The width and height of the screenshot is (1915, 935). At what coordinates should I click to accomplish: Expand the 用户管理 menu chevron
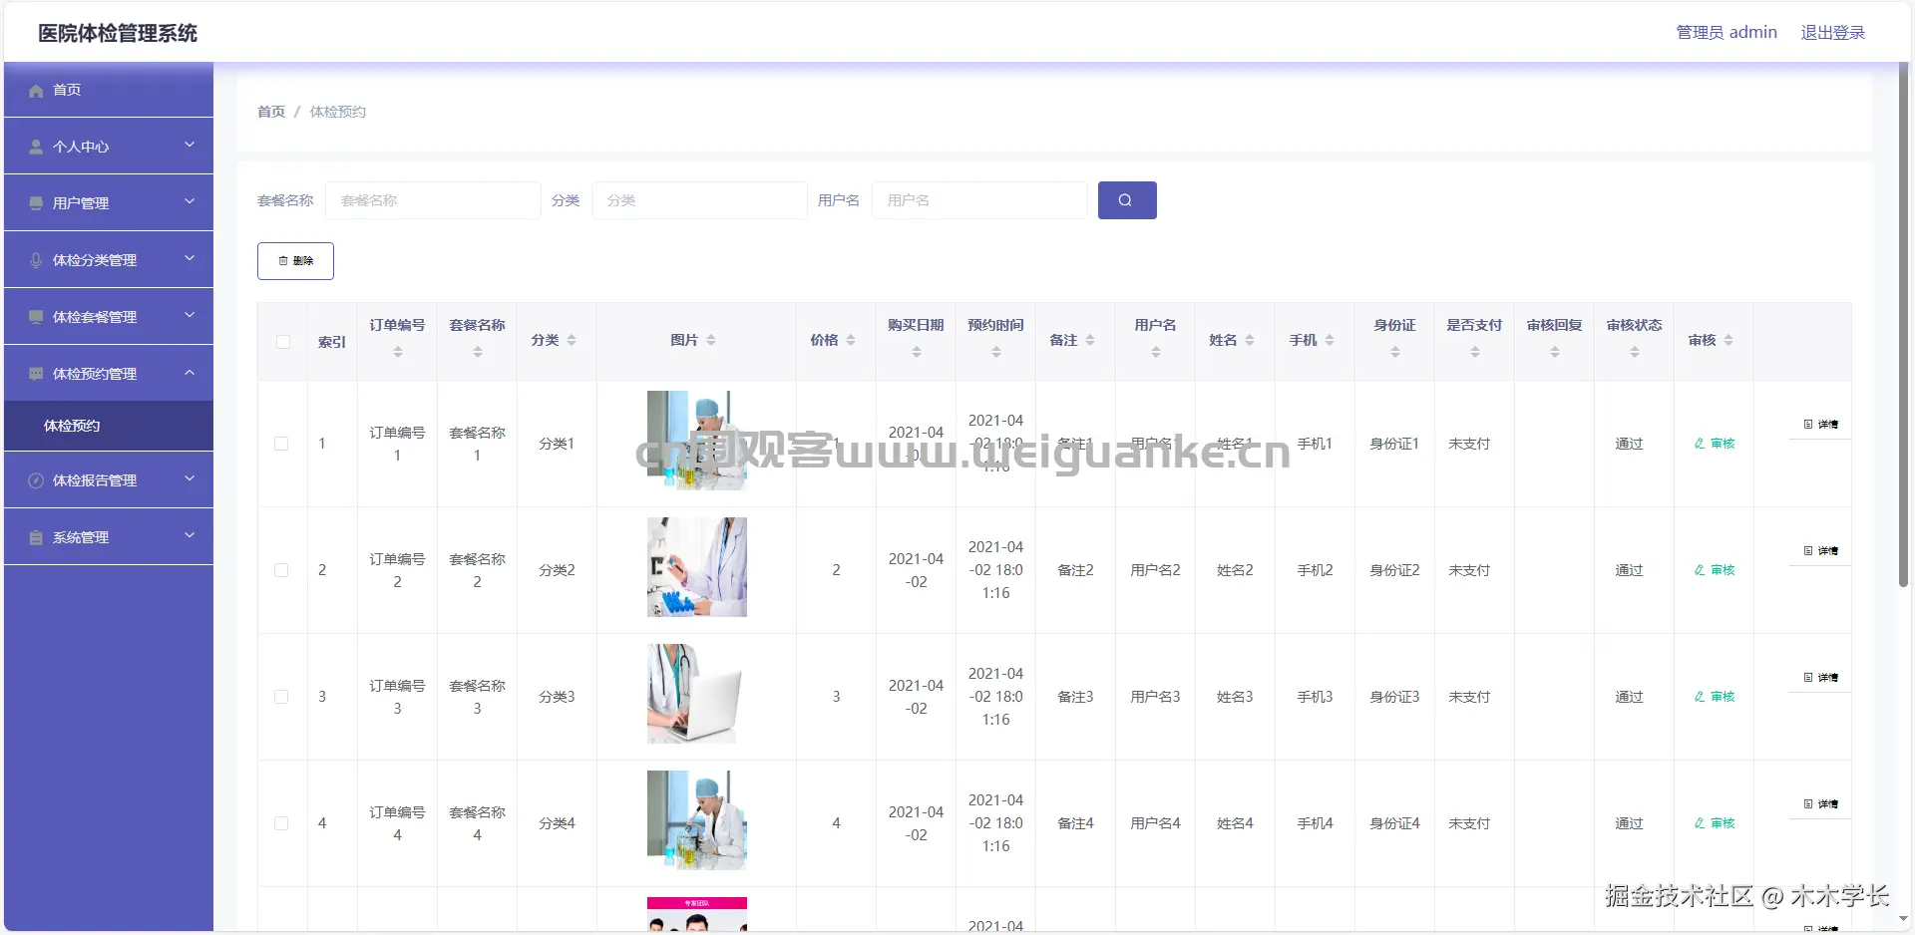190,202
